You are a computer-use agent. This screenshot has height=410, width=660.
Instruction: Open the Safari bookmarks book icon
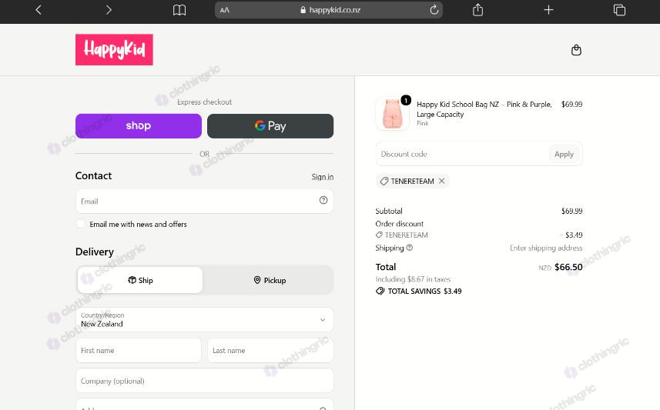179,10
